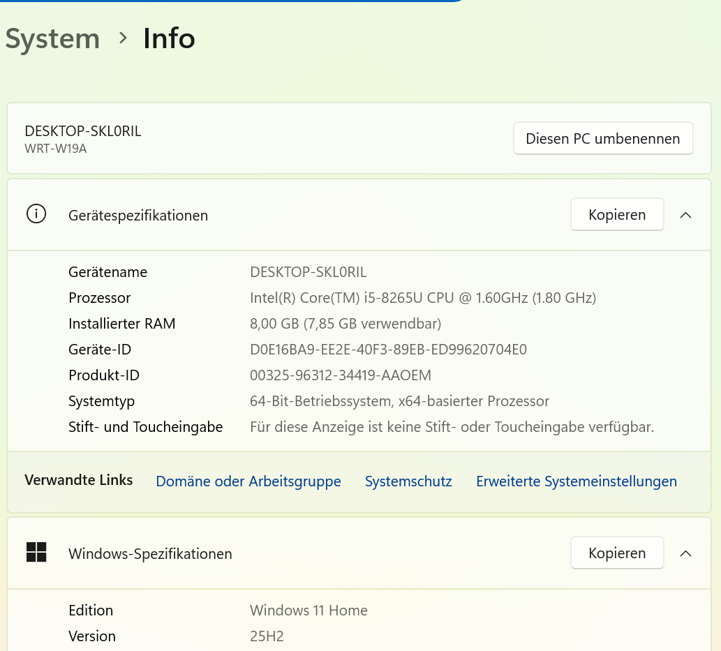The width and height of the screenshot is (721, 651).
Task: Click the Verwandte Links label
Action: [79, 479]
